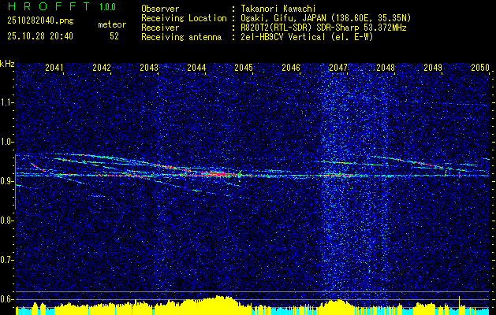496x315 pixels.
Task: Click the meteor count 52
Action: pyautogui.click(x=114, y=36)
